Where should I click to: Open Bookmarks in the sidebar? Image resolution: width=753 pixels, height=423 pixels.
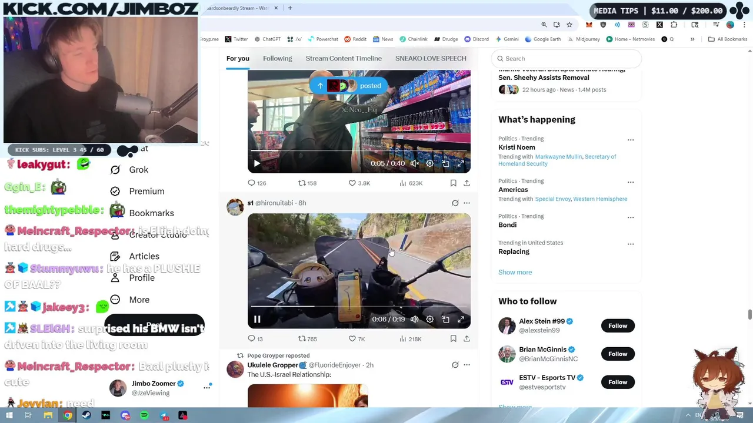(142, 213)
